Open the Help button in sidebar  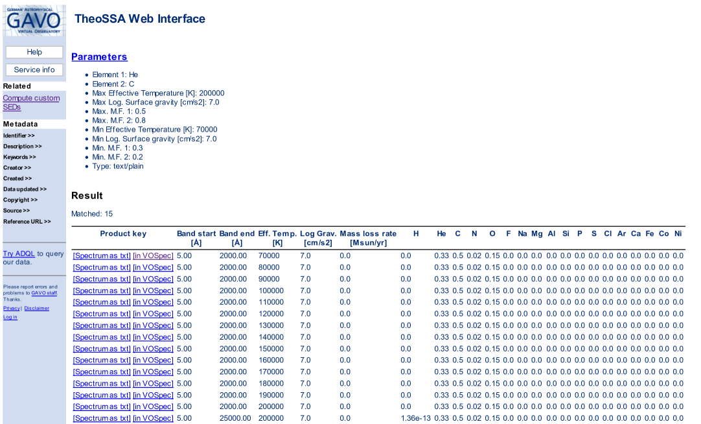[x=34, y=52]
